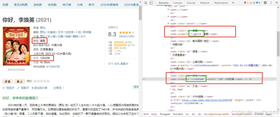Open actor 沈腾 link
Viewport: 280px width, 117px height.
pyautogui.click(x=60, y=36)
